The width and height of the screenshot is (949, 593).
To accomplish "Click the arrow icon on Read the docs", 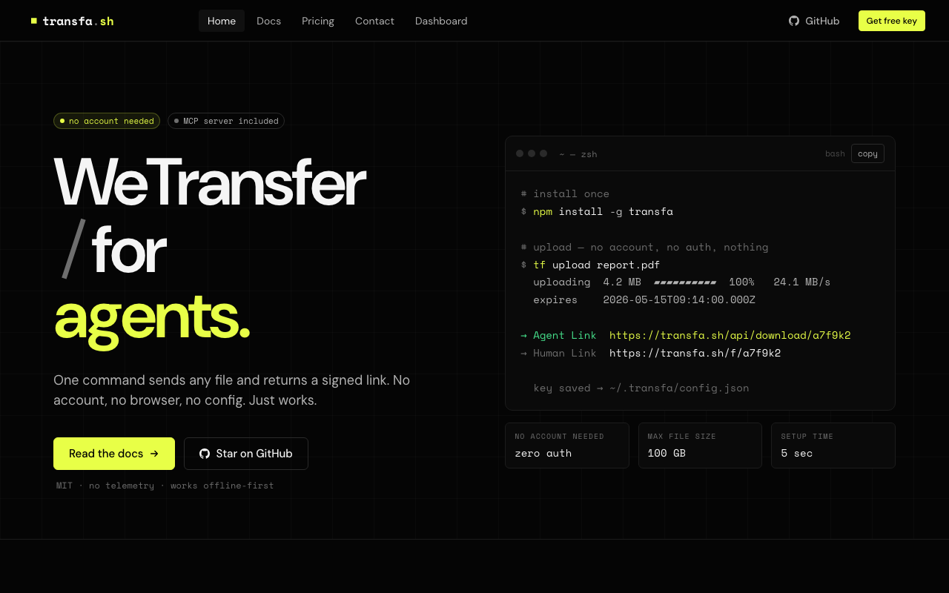I will point(154,454).
